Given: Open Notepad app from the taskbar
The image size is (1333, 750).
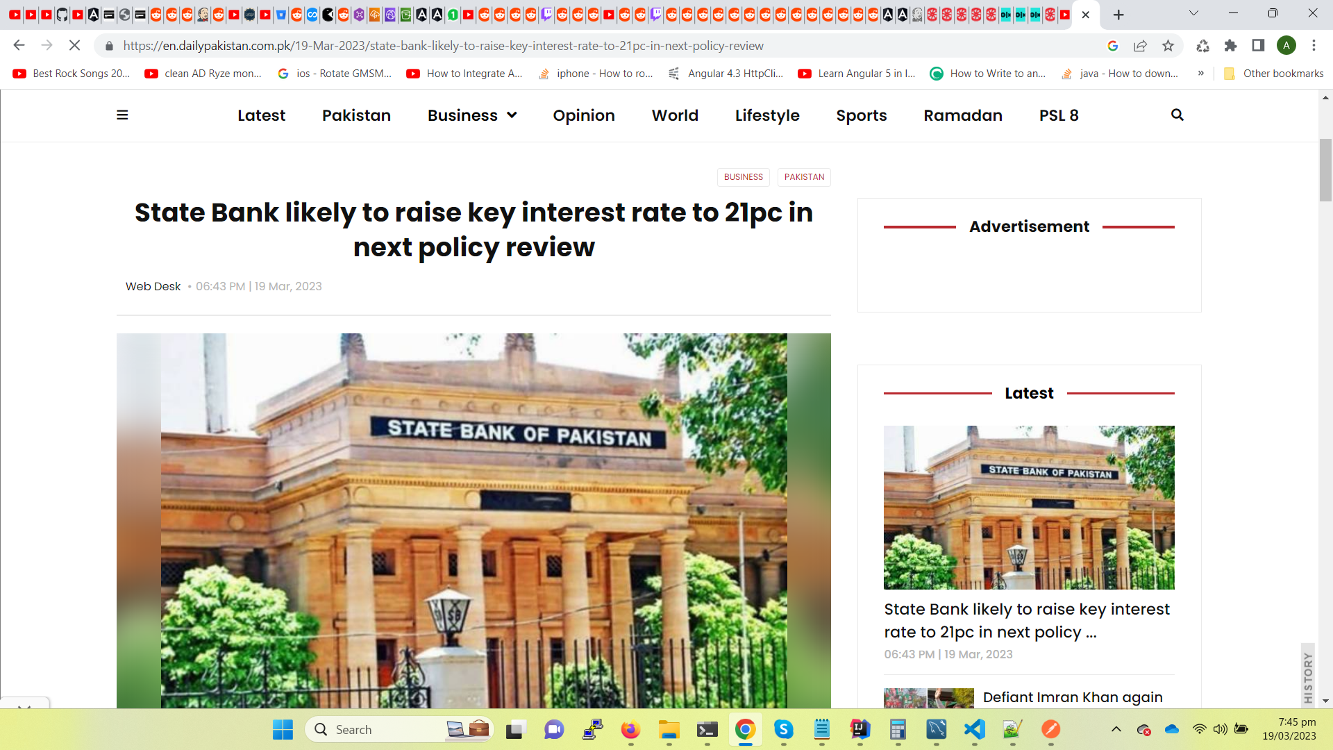Looking at the screenshot, I should [821, 729].
